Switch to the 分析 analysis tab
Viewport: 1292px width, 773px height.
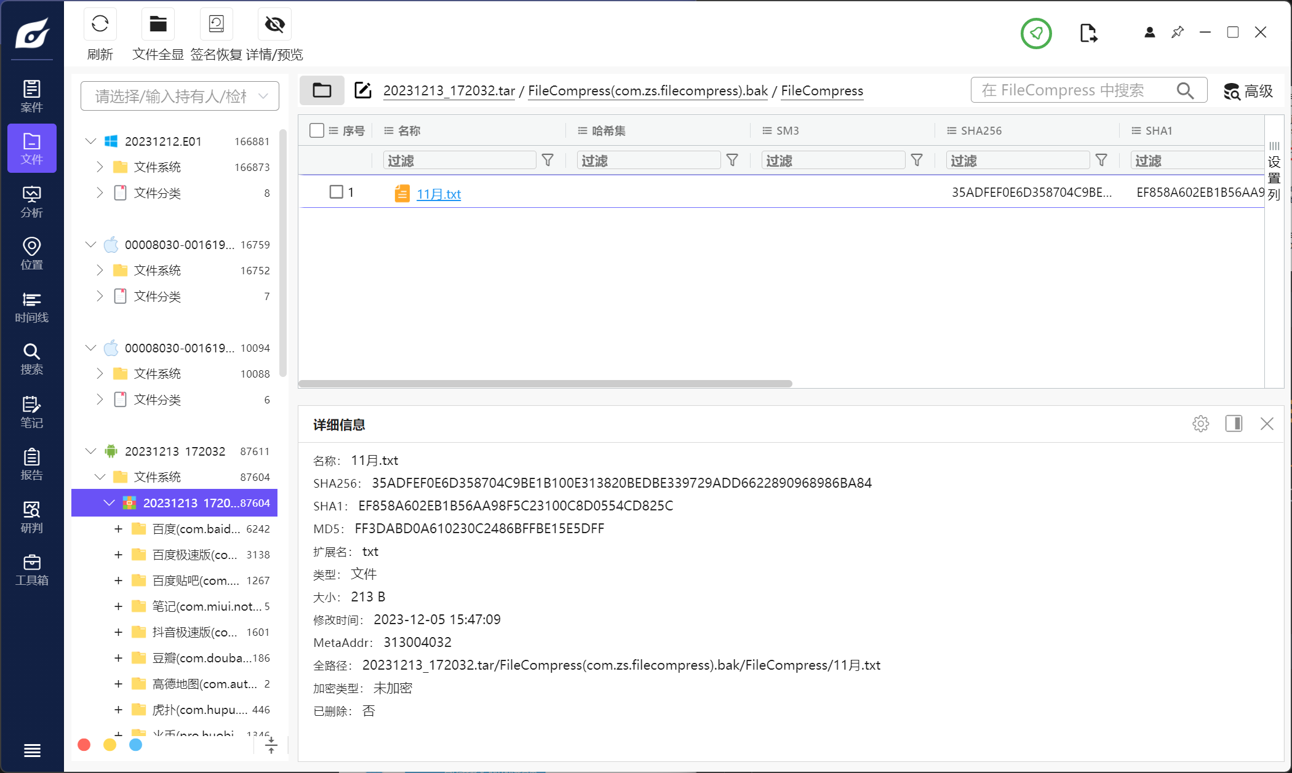tap(31, 202)
